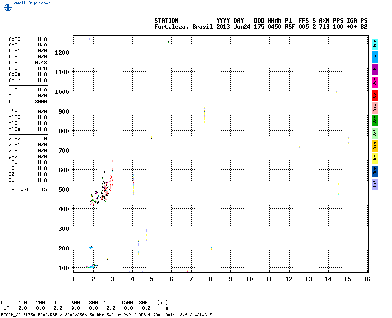Click the fxI parameter label

(x=13, y=68)
